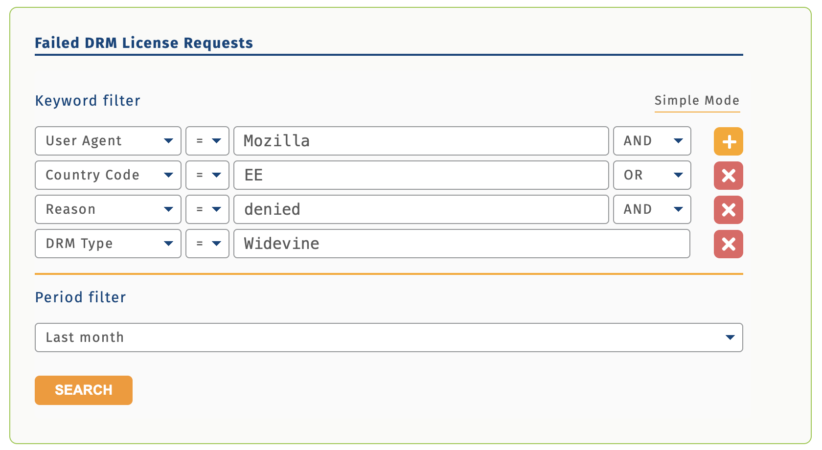
Task: Open the equals comparator next to User Agent
Action: [217, 141]
